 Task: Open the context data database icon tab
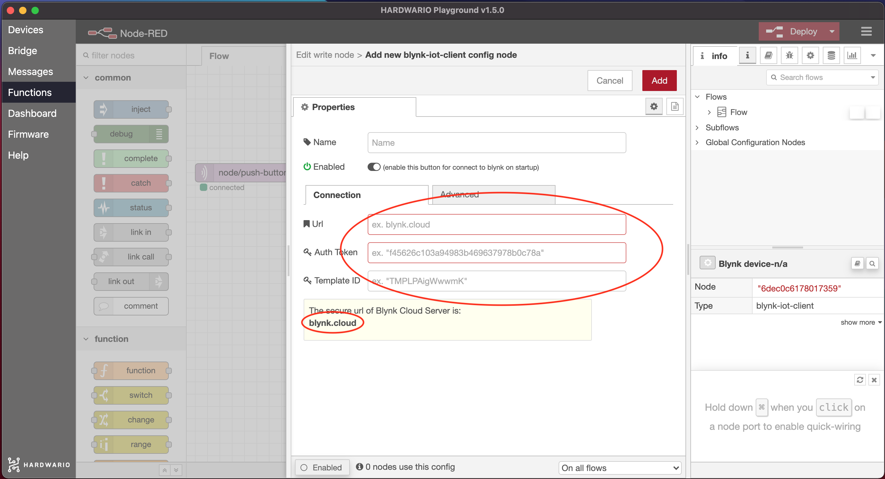(x=831, y=56)
